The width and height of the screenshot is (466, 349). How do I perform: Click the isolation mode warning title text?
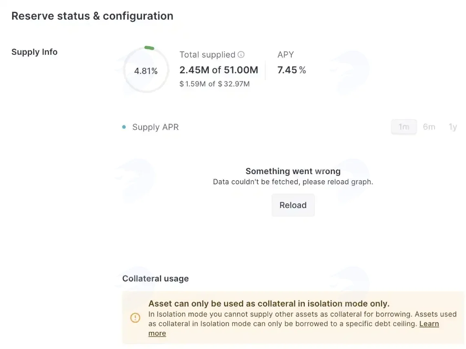[x=269, y=304]
